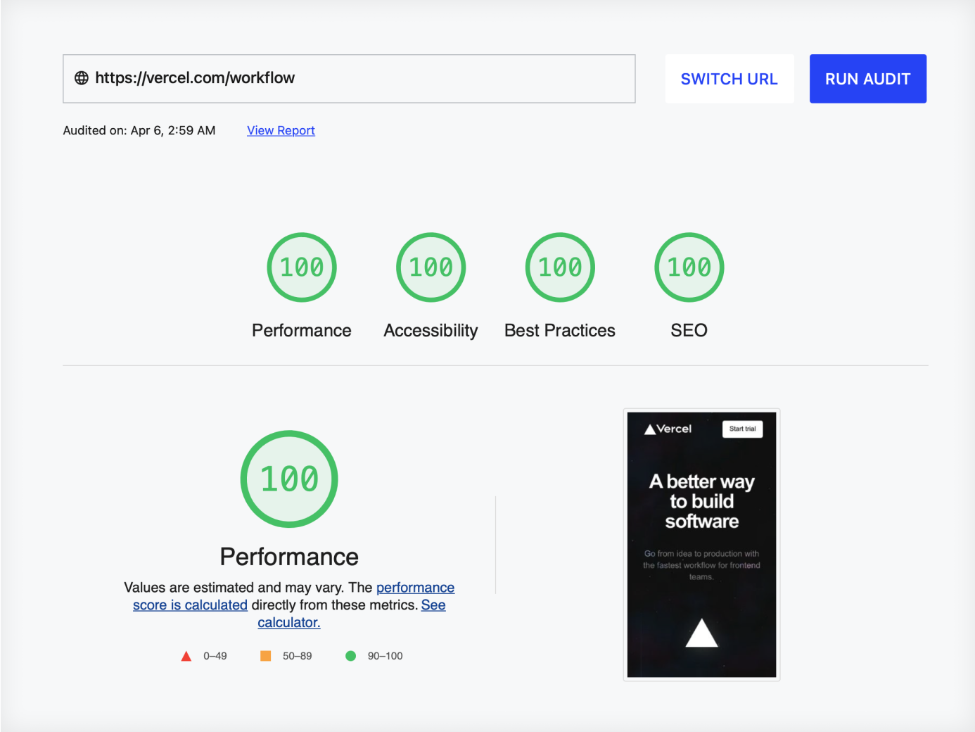
Task: Open the View Report link
Action: point(281,130)
